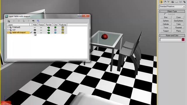
Task: Click the Teapot primitive button
Action: (166, 31)
